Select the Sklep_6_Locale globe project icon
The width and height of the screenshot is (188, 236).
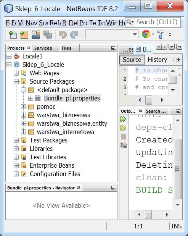(x=16, y=65)
